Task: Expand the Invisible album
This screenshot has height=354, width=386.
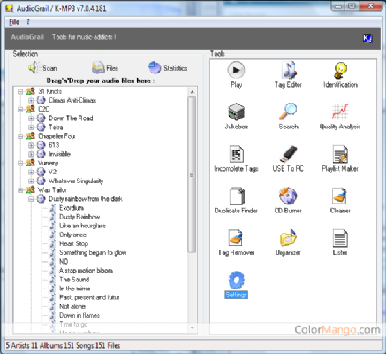Action: (x=31, y=154)
